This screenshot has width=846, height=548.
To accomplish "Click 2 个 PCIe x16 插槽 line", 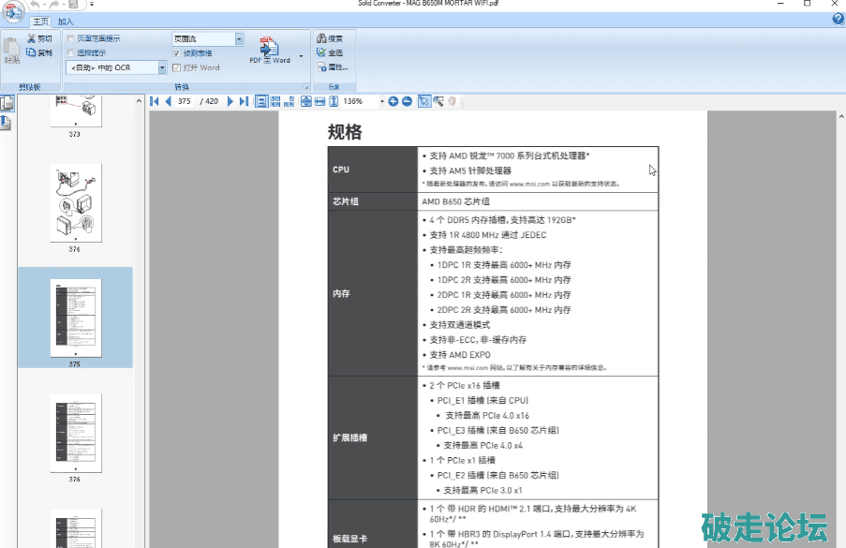I will pyautogui.click(x=461, y=385).
